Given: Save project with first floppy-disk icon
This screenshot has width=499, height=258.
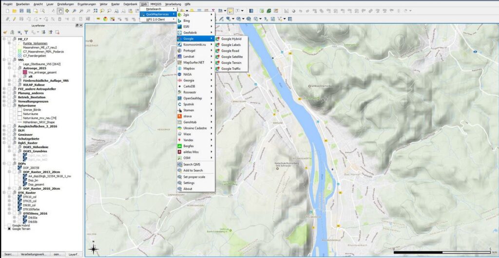Looking at the screenshot, I should 21,11.
